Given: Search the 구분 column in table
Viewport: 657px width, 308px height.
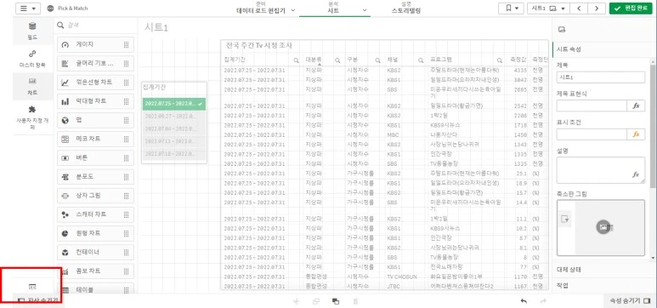Looking at the screenshot, I should [377, 60].
